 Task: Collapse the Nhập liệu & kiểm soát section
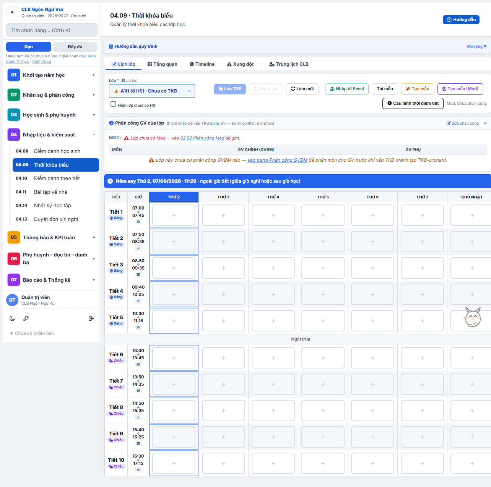click(51, 135)
